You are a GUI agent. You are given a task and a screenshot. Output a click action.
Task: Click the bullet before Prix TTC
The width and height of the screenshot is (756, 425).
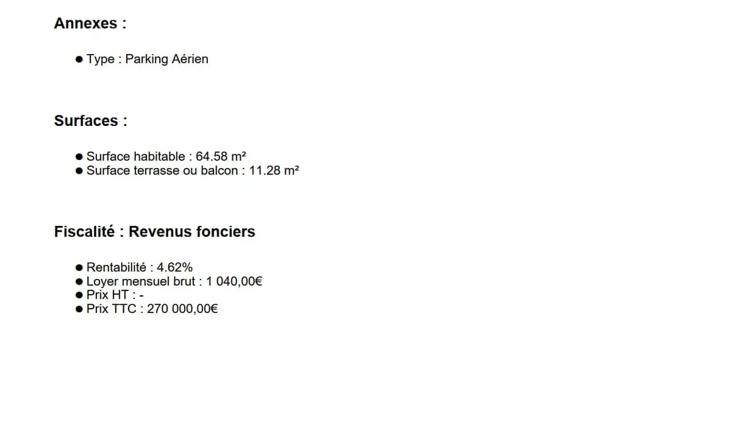[79, 309]
